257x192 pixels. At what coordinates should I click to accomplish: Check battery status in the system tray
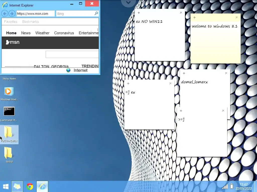point(232,186)
